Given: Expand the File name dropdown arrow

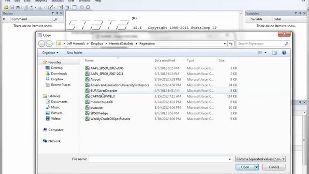Looking at the screenshot, I should (230, 159).
